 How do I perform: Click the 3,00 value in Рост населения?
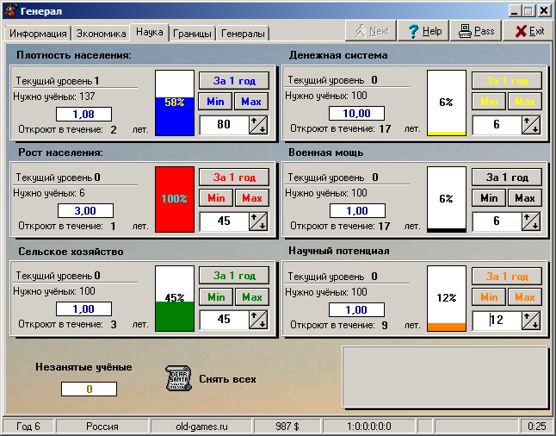(x=85, y=210)
